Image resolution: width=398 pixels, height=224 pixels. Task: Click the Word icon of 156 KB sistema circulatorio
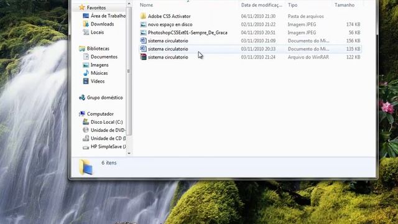pyautogui.click(x=143, y=40)
